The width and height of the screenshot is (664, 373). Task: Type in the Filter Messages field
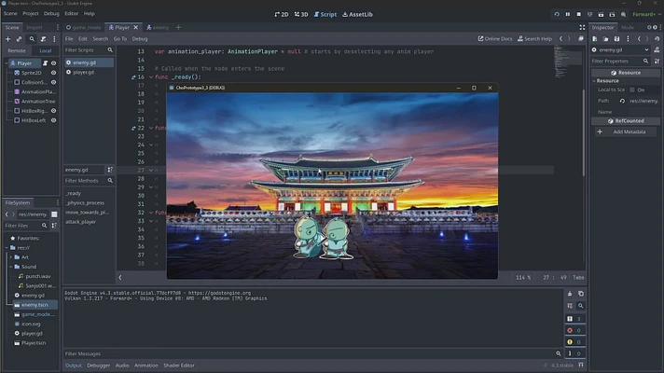coord(309,353)
